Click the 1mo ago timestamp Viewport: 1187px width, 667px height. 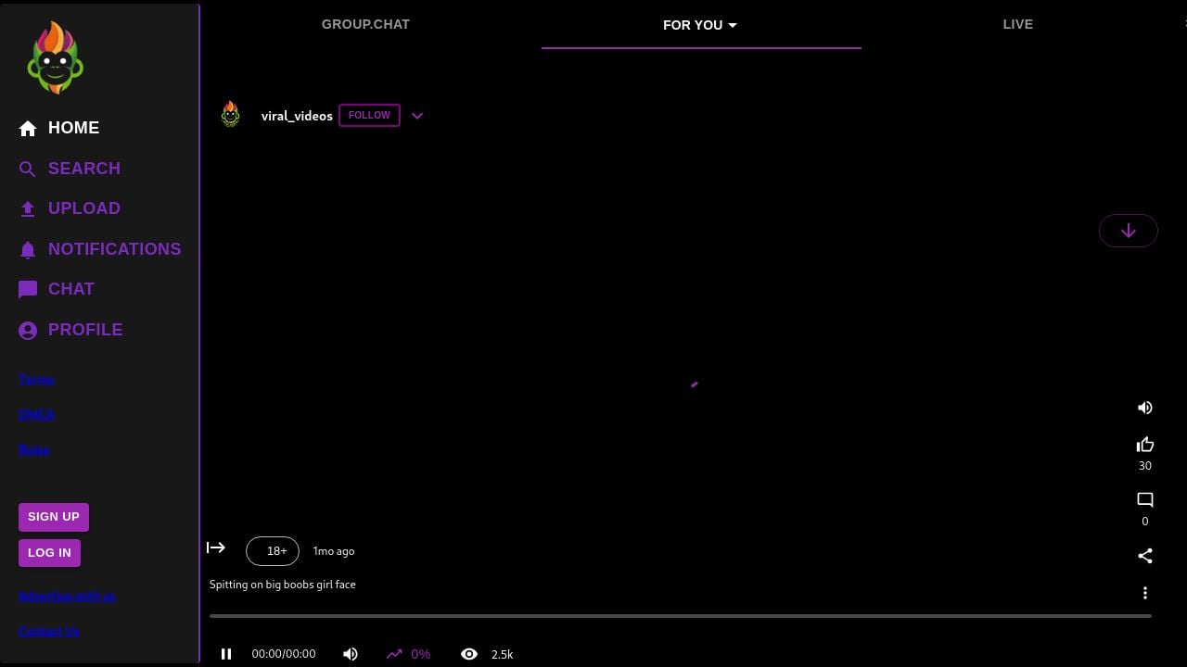(334, 551)
